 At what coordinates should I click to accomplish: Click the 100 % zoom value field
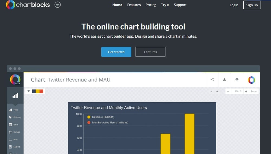pyautogui.click(x=237, y=91)
